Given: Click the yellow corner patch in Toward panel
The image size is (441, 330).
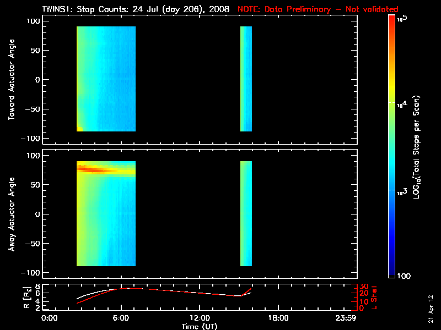Looking at the screenshot, I should click(79, 129).
